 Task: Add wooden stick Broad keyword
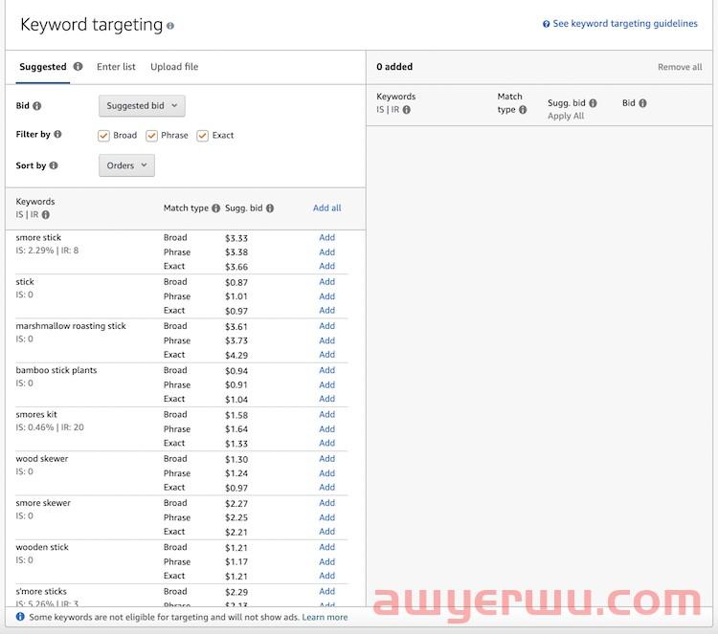[327, 547]
